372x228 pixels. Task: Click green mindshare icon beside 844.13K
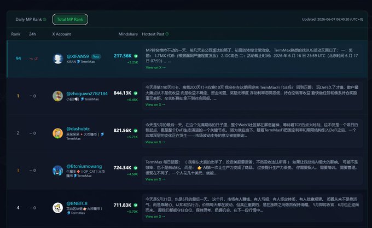[136, 93]
